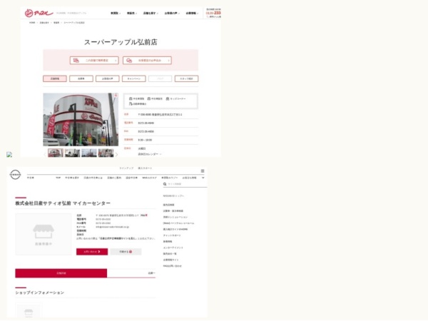This screenshot has height=321, width=428.
Task: Click the icon on the visit reservation button
Action: tap(129, 61)
